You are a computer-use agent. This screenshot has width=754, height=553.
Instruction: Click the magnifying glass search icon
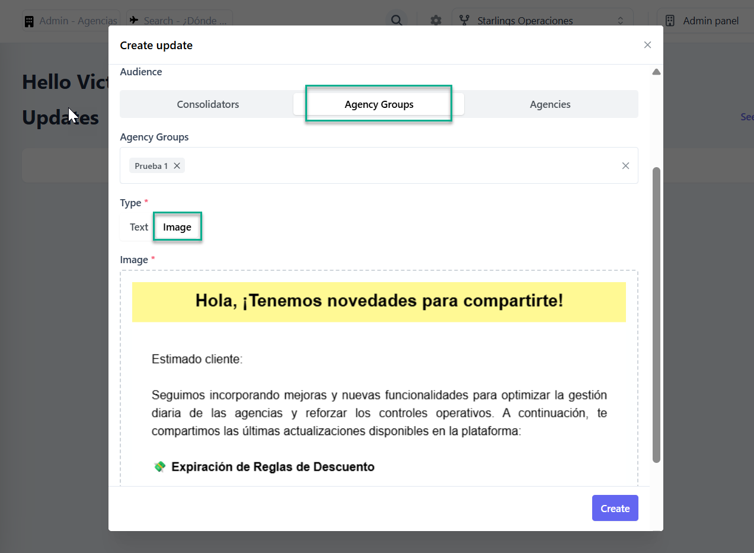pos(397,21)
